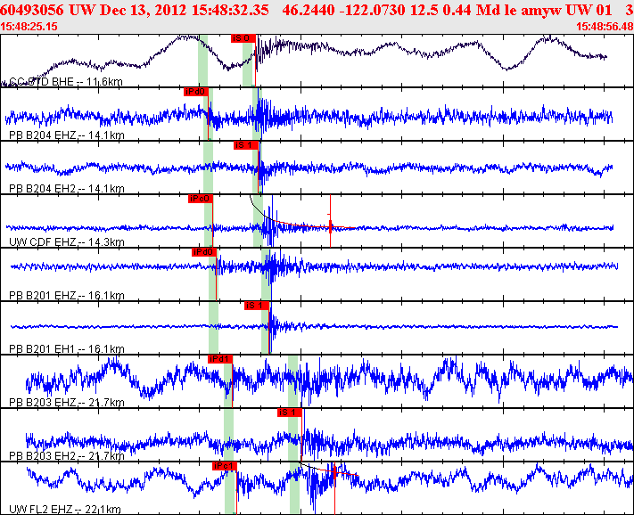Select the iS 1 marker on B203 EH2

point(290,413)
